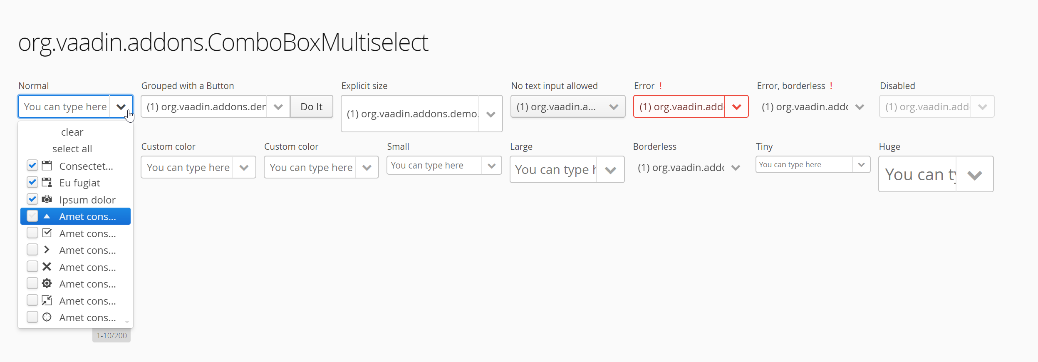Open the Borderless combo box dropdown arrow
1038x362 pixels.
[736, 168]
